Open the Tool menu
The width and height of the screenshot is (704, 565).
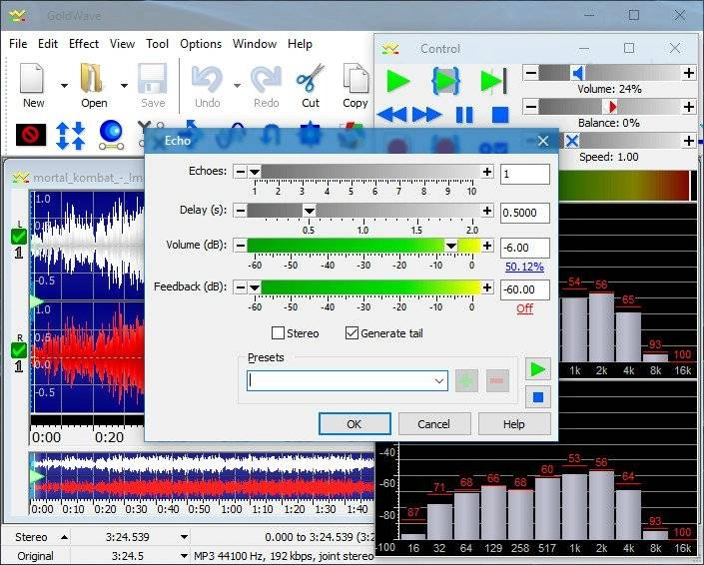(157, 44)
